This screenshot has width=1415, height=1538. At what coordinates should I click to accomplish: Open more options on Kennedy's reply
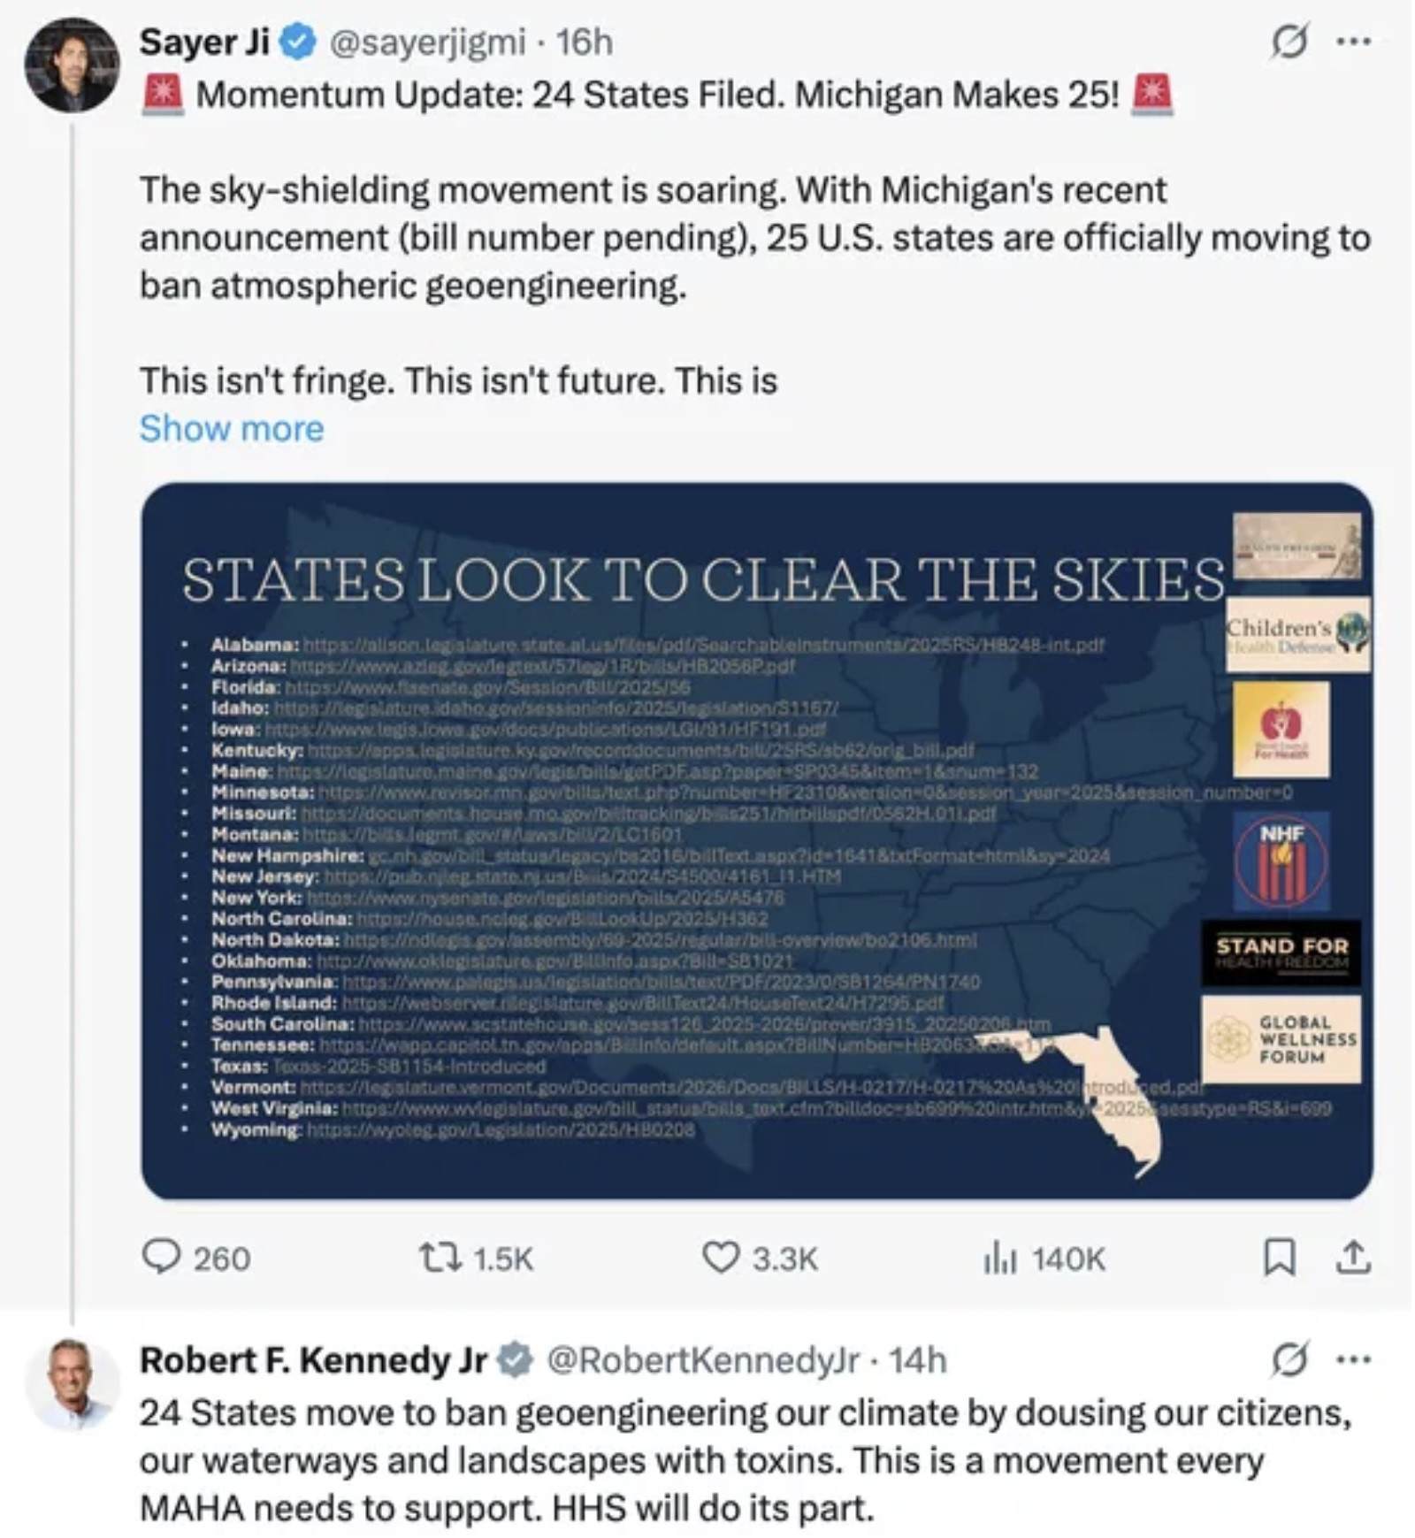tap(1354, 1359)
